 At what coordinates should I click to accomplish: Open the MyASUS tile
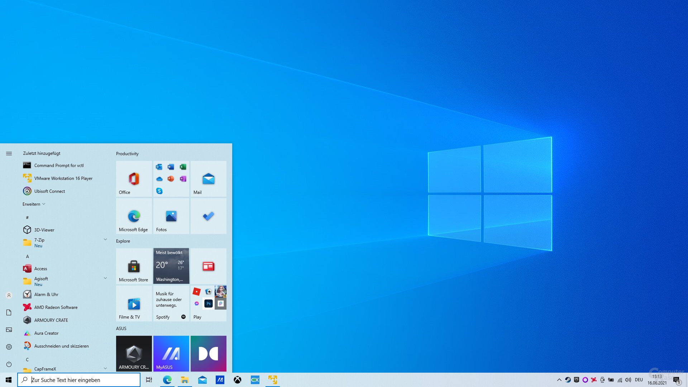[x=171, y=354]
